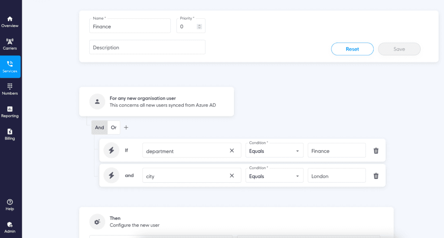Delete the department condition row

[376, 151]
